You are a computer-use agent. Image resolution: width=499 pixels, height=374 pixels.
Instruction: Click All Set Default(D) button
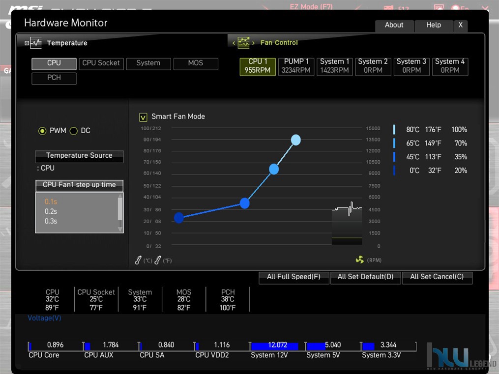365,277
